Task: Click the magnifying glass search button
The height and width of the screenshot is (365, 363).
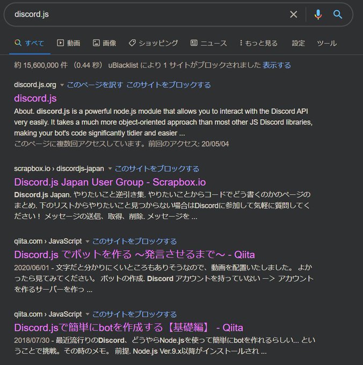Action: point(337,14)
